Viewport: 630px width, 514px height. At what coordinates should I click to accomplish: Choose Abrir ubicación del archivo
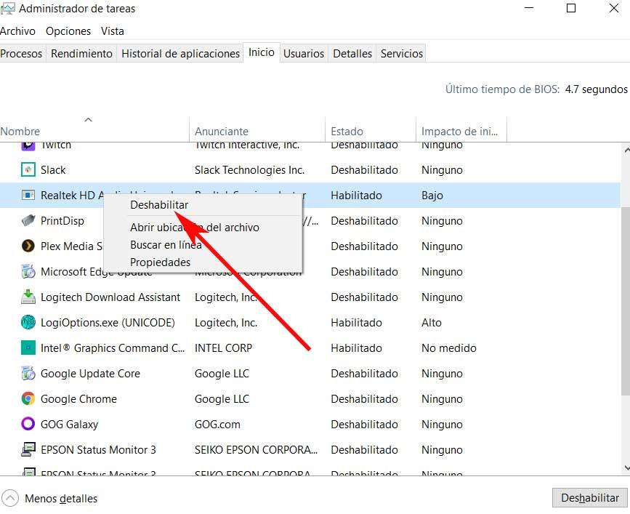(203, 228)
